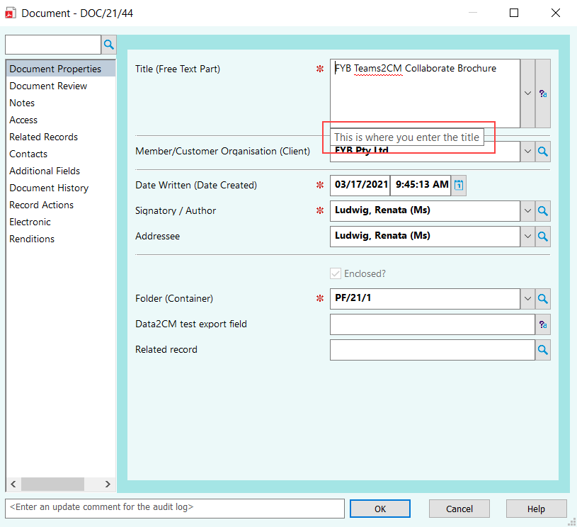
Task: Select the Renditions section in the sidebar
Action: (31, 239)
